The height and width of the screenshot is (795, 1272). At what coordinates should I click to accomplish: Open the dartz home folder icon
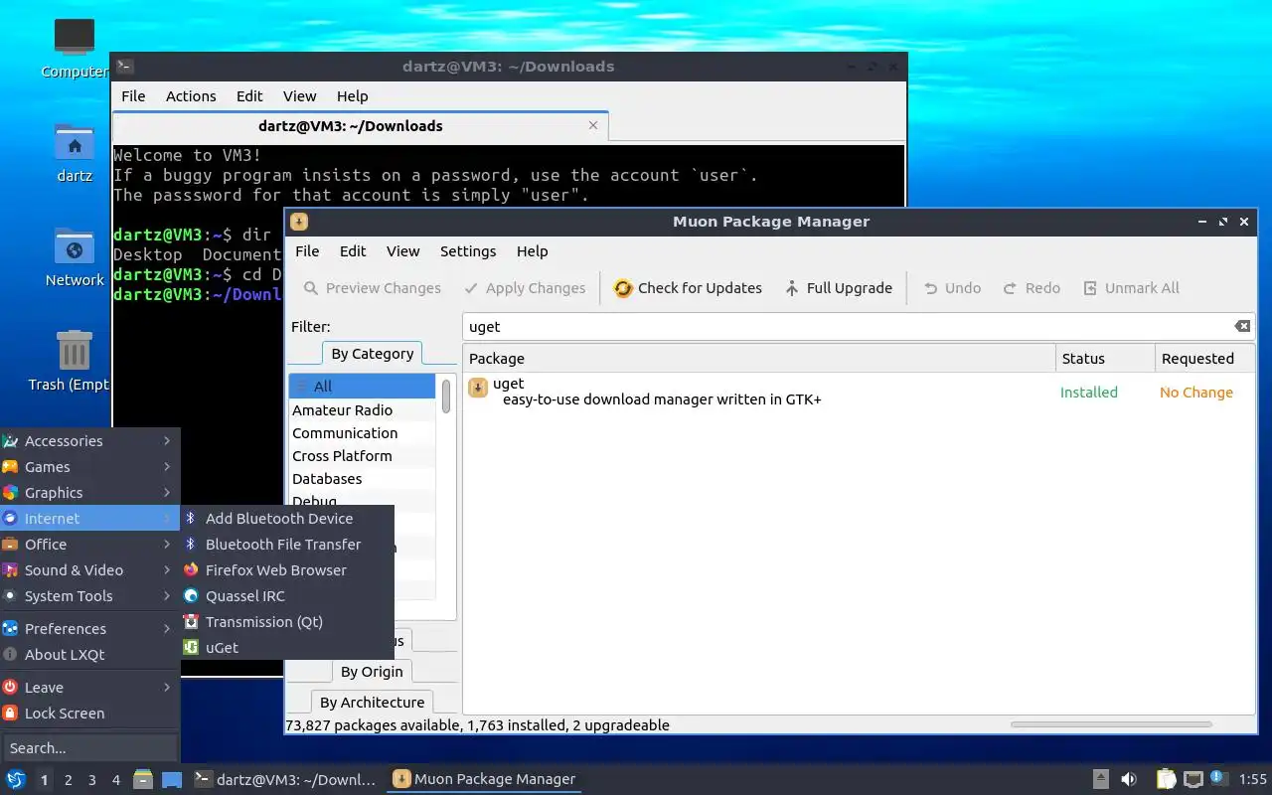click(75, 153)
